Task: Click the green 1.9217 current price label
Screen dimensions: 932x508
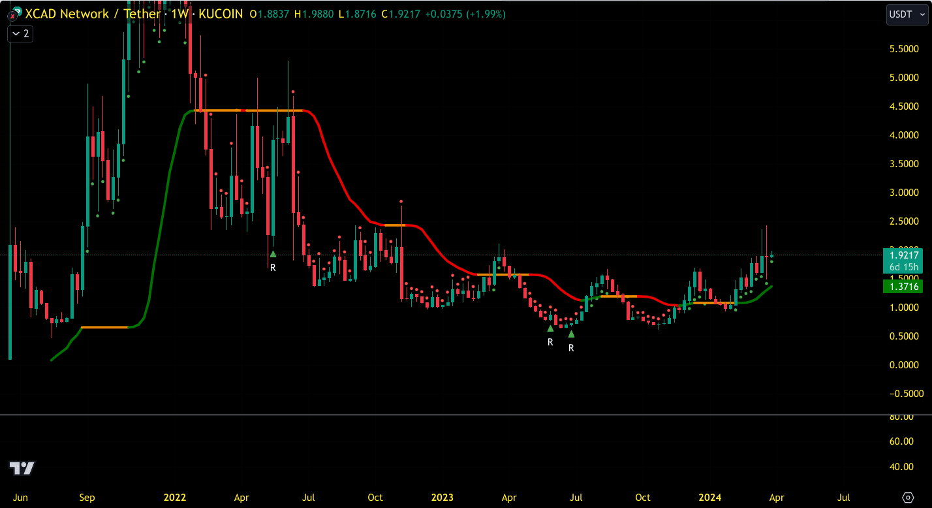Action: point(903,256)
